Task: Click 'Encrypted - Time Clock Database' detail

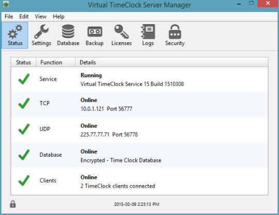Action: [x=121, y=160]
